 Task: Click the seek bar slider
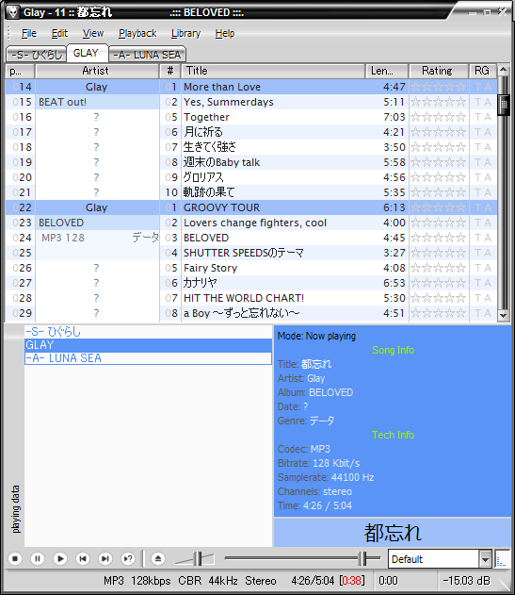[x=362, y=558]
